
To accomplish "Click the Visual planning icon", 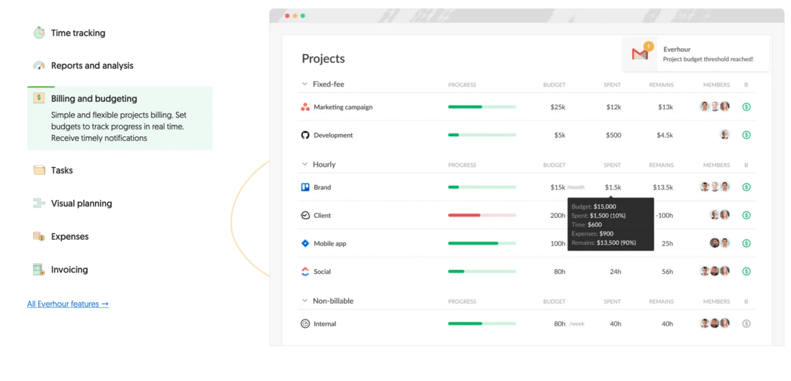I will [39, 203].
